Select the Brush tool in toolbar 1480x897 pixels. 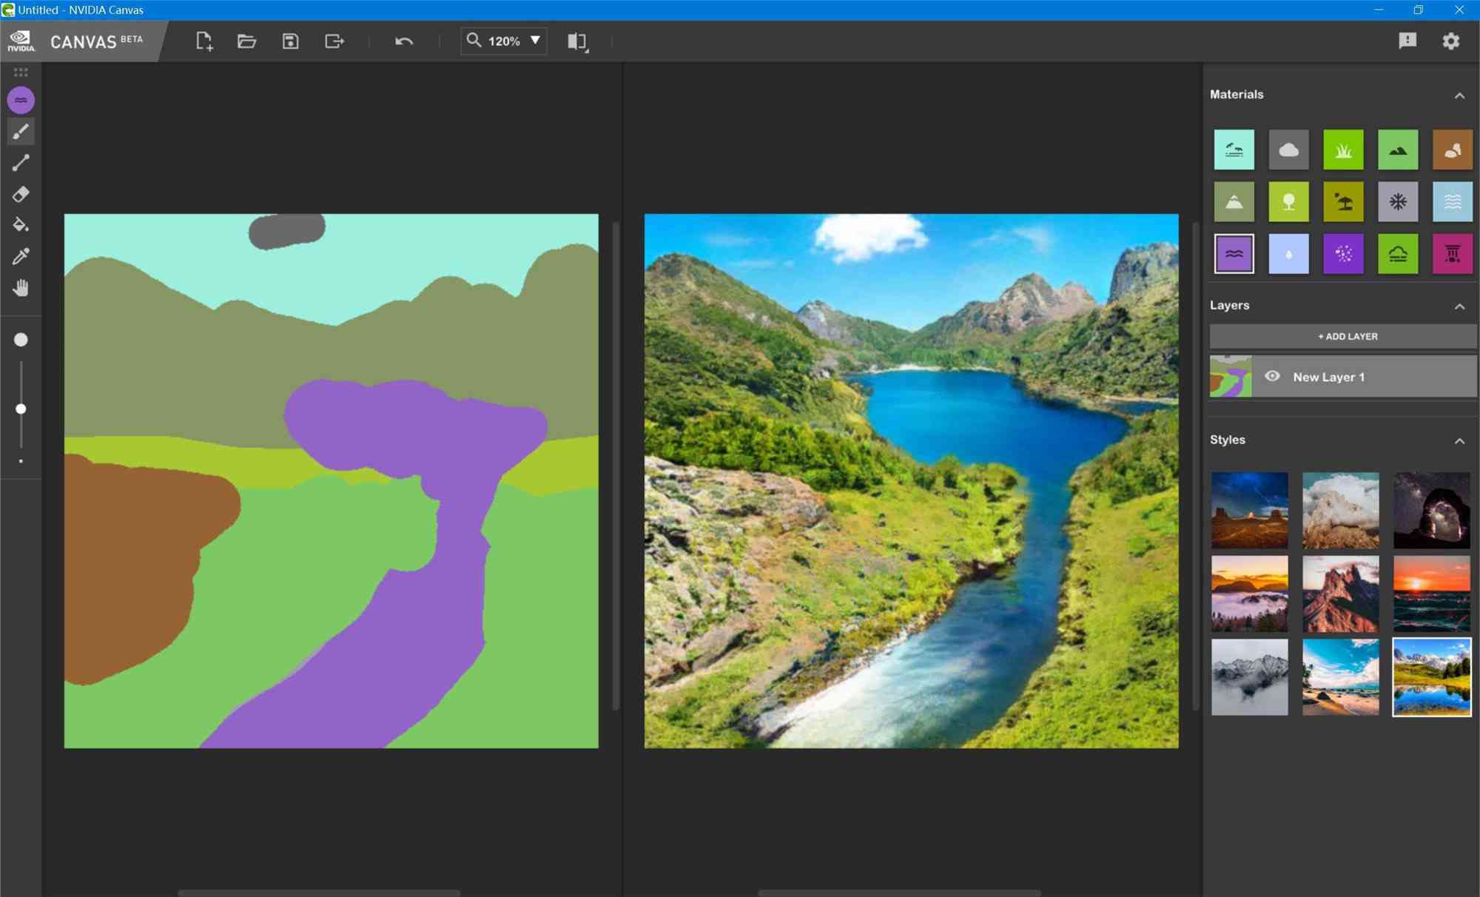point(19,131)
